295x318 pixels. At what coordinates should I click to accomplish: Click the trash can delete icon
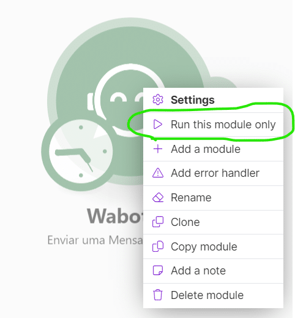point(158,295)
